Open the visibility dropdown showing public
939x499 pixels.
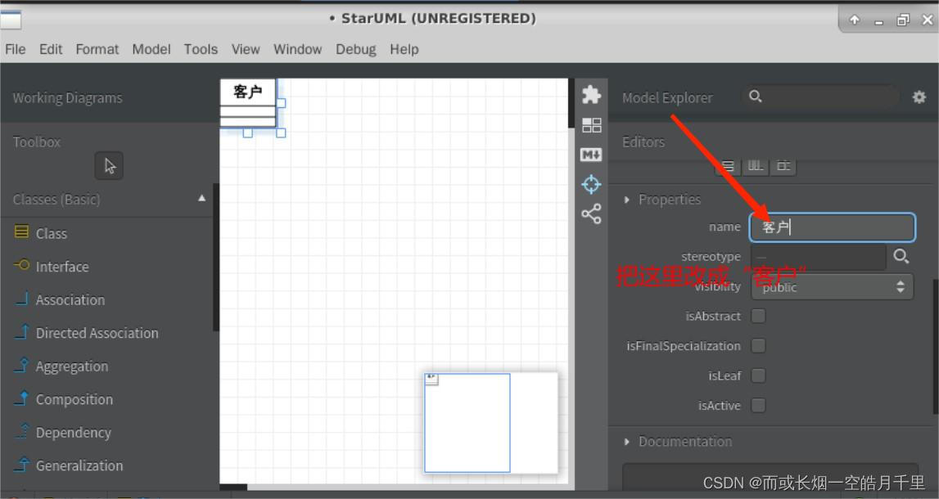pyautogui.click(x=832, y=286)
